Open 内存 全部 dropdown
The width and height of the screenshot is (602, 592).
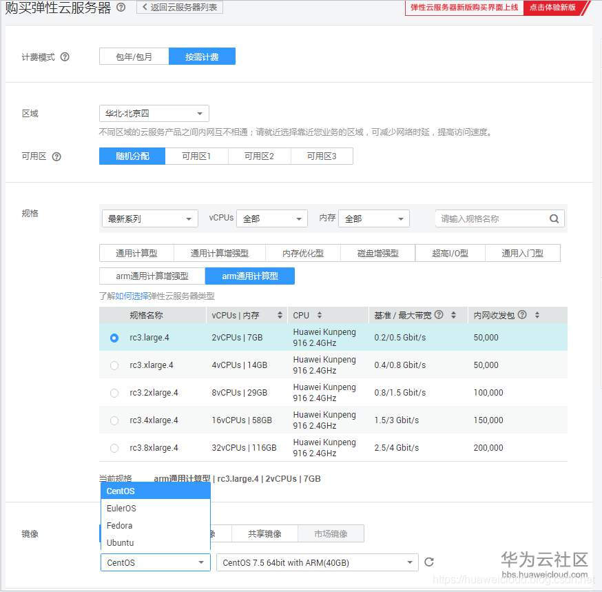[374, 218]
